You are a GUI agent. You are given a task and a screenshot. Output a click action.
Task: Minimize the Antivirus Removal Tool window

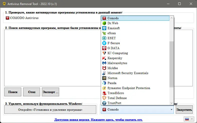168,4
